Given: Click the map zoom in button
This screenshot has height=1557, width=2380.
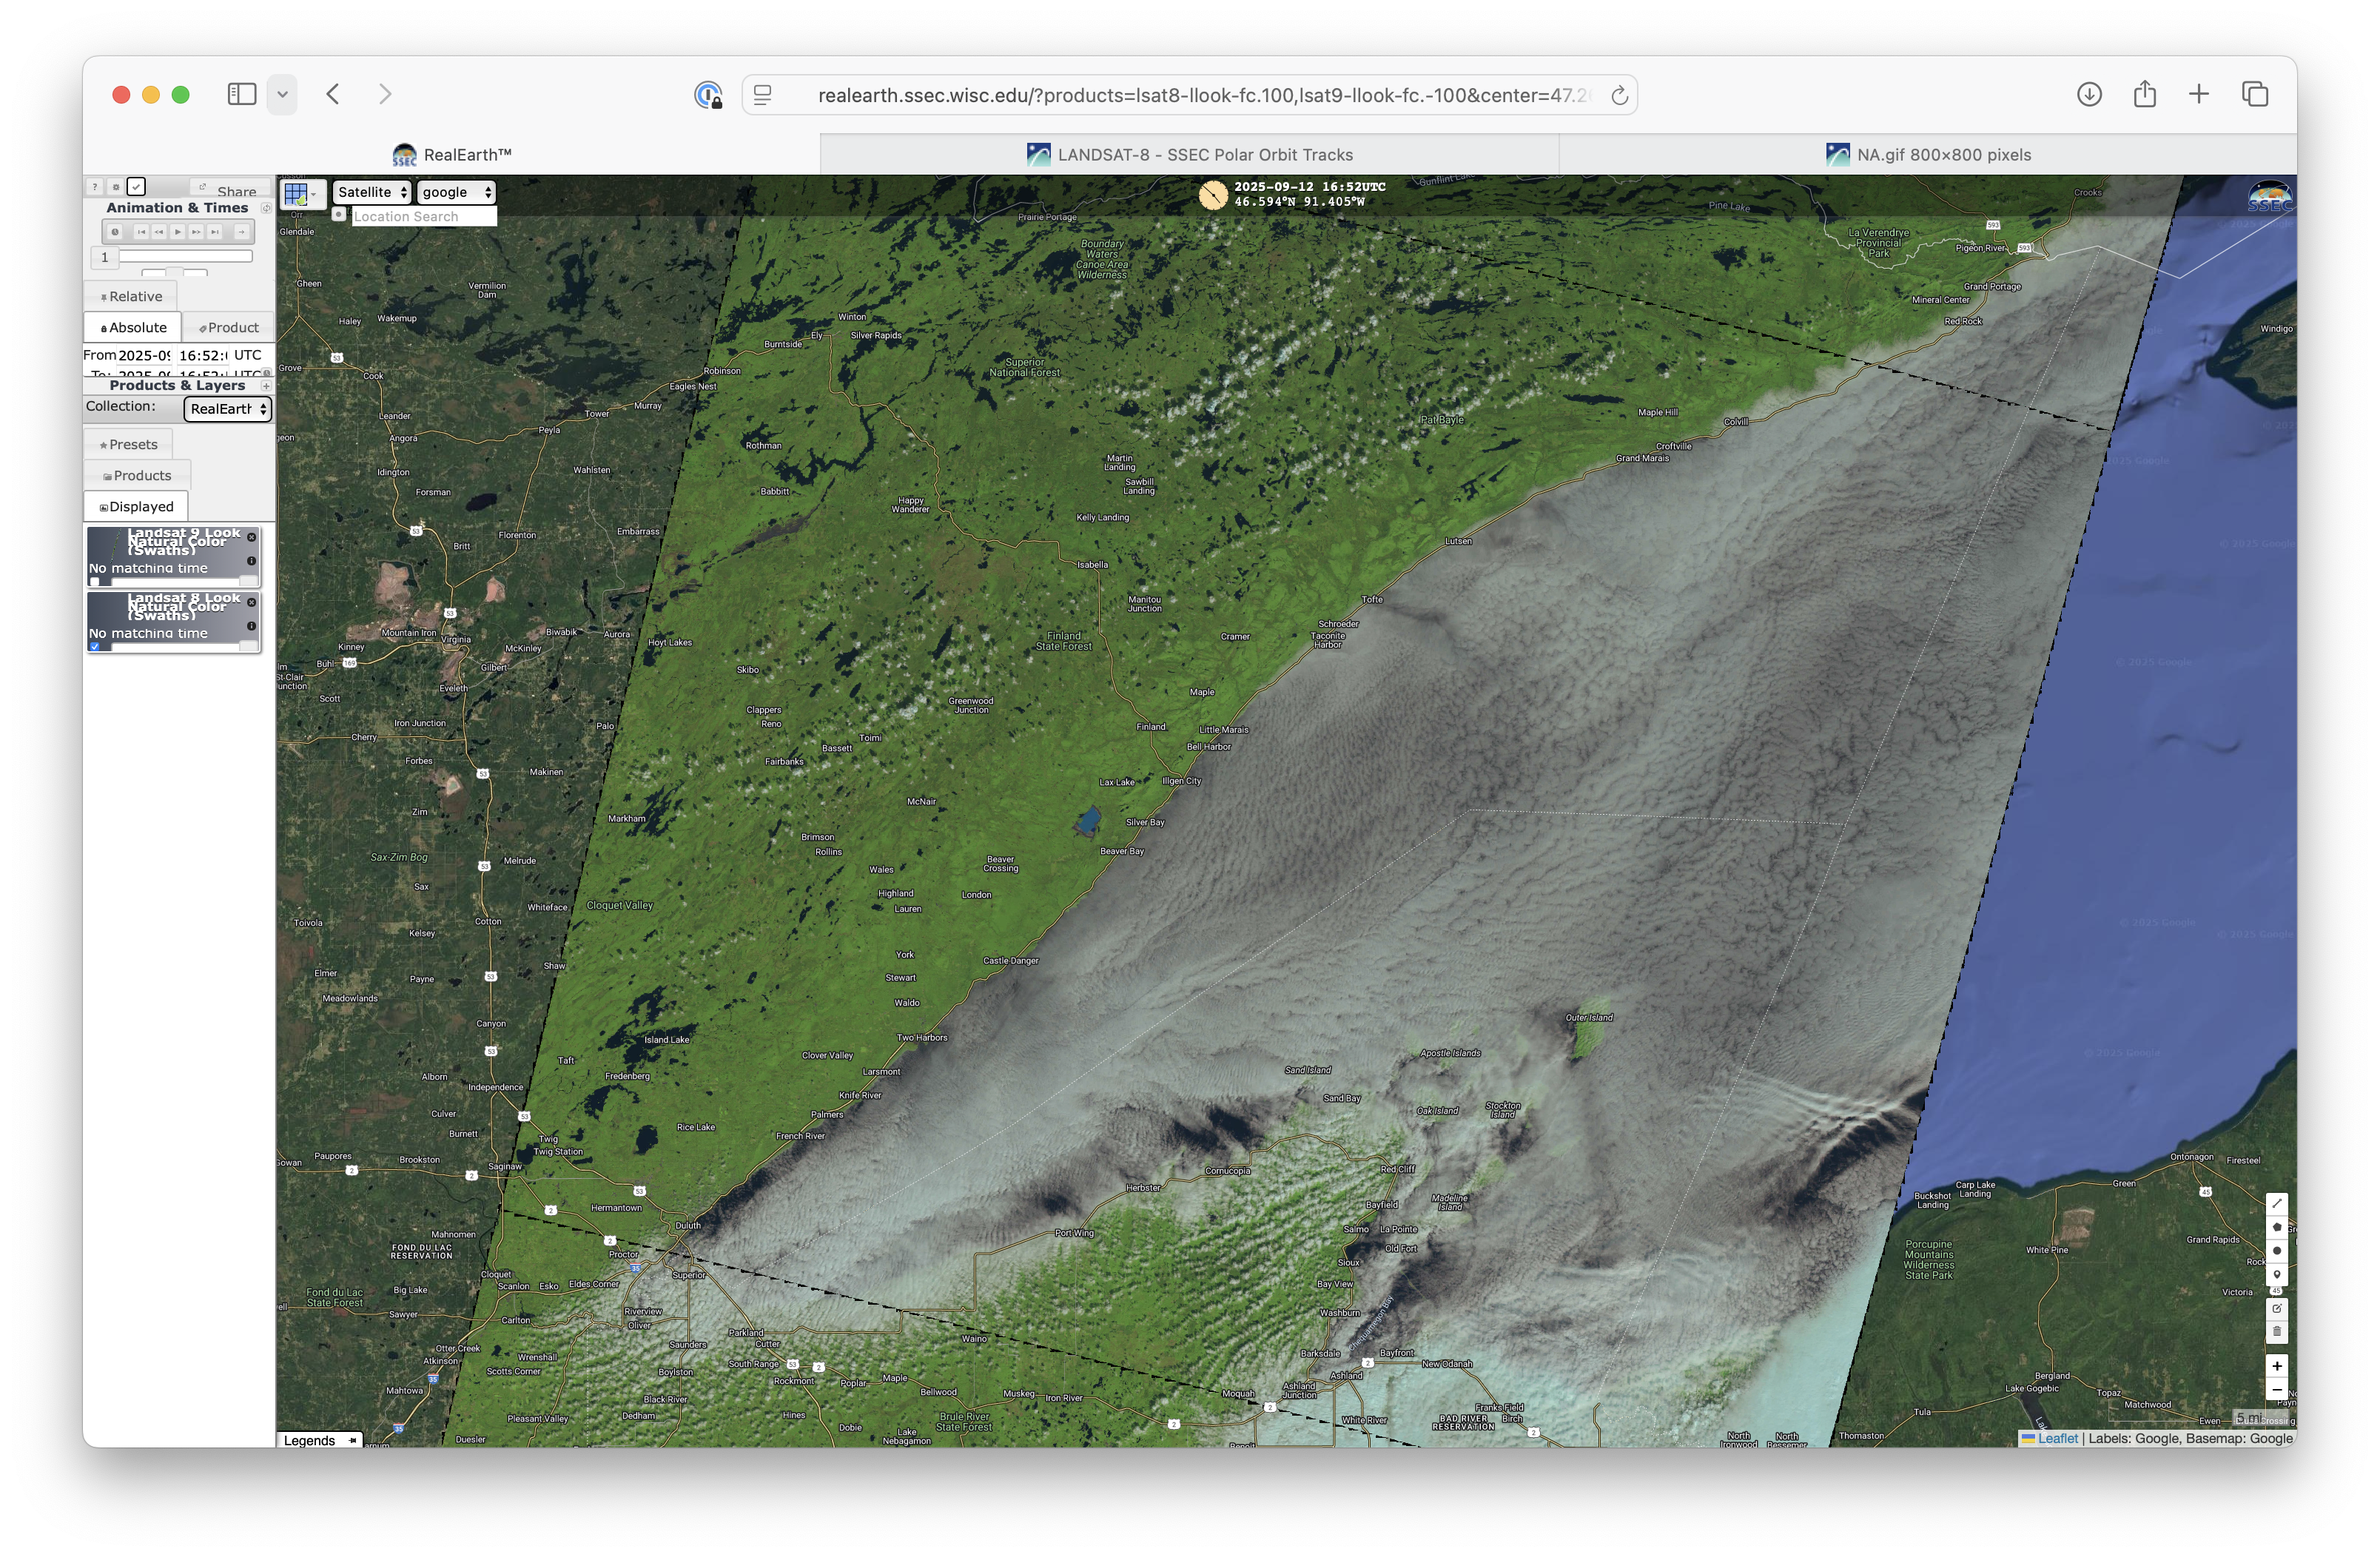Looking at the screenshot, I should tap(2277, 1366).
